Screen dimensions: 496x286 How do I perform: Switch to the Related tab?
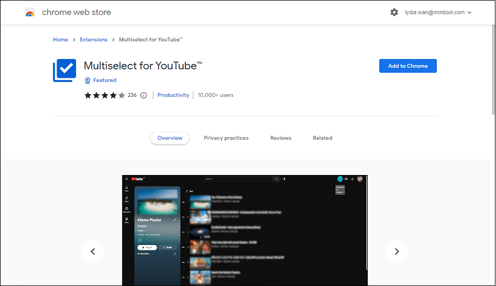[322, 138]
